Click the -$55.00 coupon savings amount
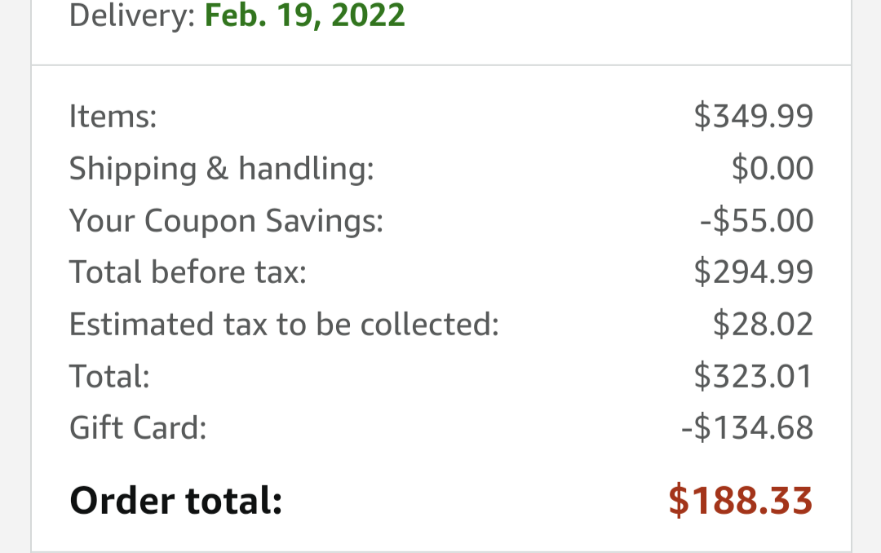The width and height of the screenshot is (881, 553). (x=757, y=220)
